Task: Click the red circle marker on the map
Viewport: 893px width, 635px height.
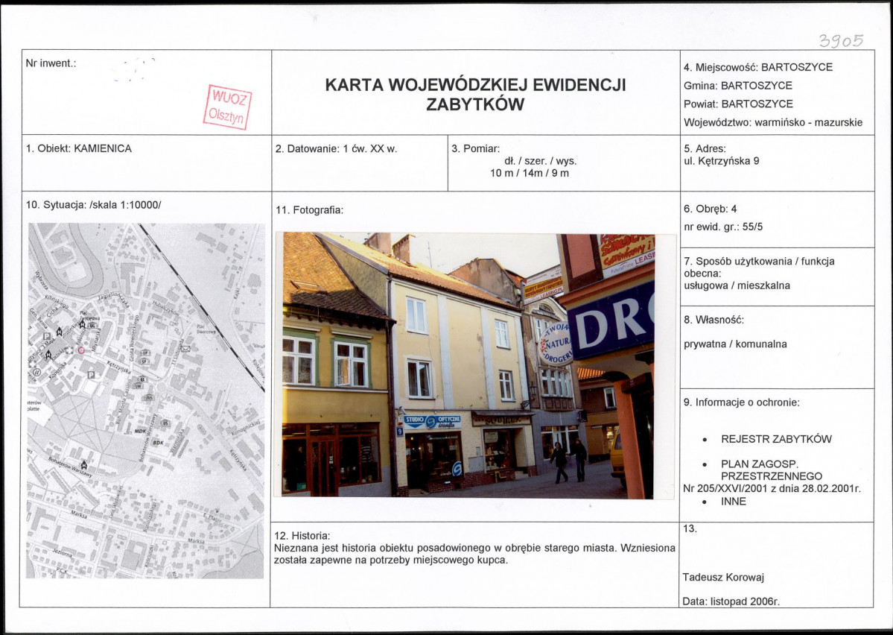Action: pos(81,350)
